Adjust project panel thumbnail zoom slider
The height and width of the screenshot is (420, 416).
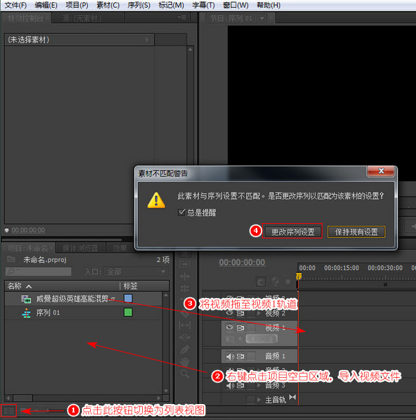pyautogui.click(x=47, y=410)
